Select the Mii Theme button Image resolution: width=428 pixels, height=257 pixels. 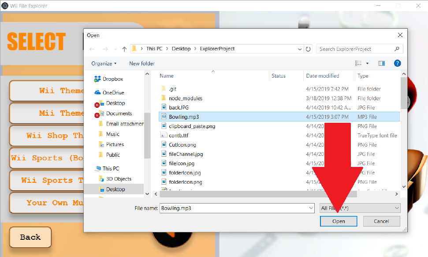[47, 113]
